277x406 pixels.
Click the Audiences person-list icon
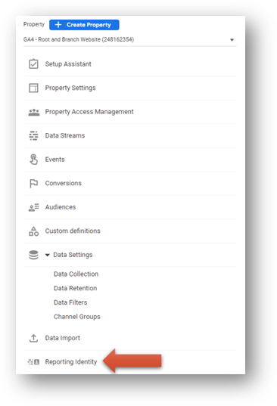pos(34,207)
